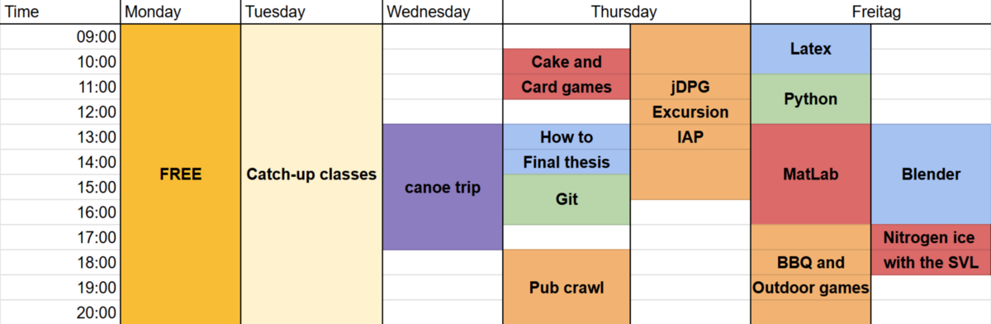Select the red MatLab block
Viewport: 991px width, 324px height.
pos(811,174)
